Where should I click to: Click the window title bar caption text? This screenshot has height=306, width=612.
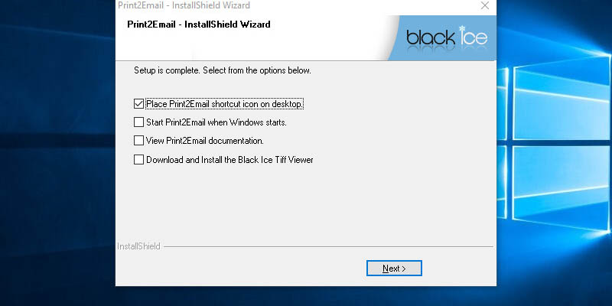[x=184, y=5]
